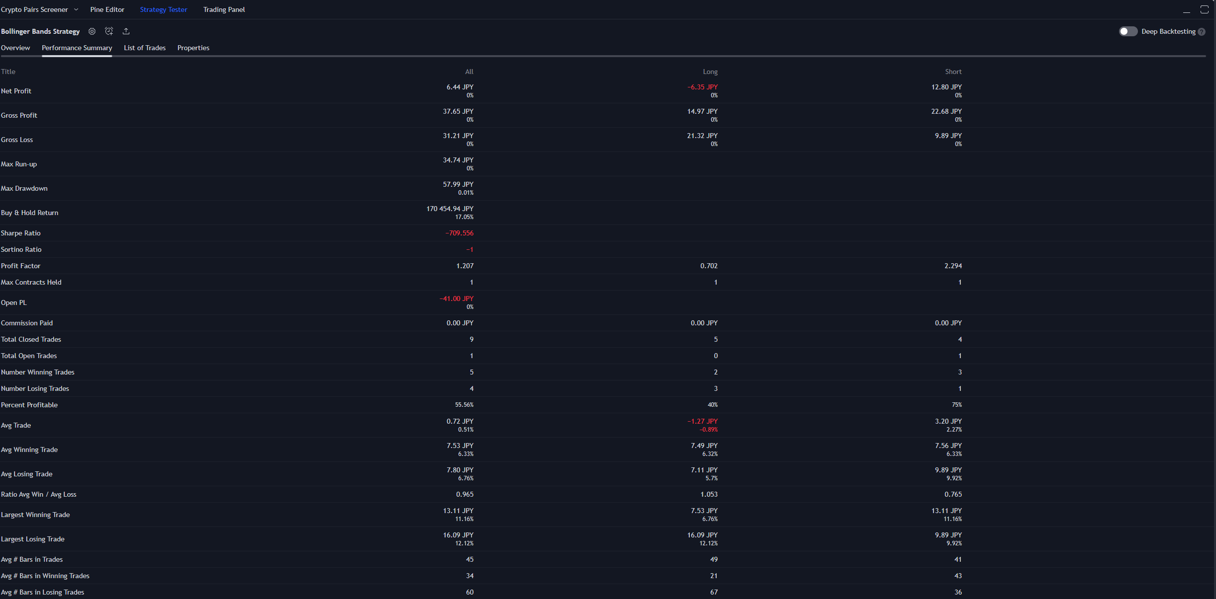This screenshot has width=1216, height=599.
Task: Switch to the Trading Panel tab
Action: point(224,9)
